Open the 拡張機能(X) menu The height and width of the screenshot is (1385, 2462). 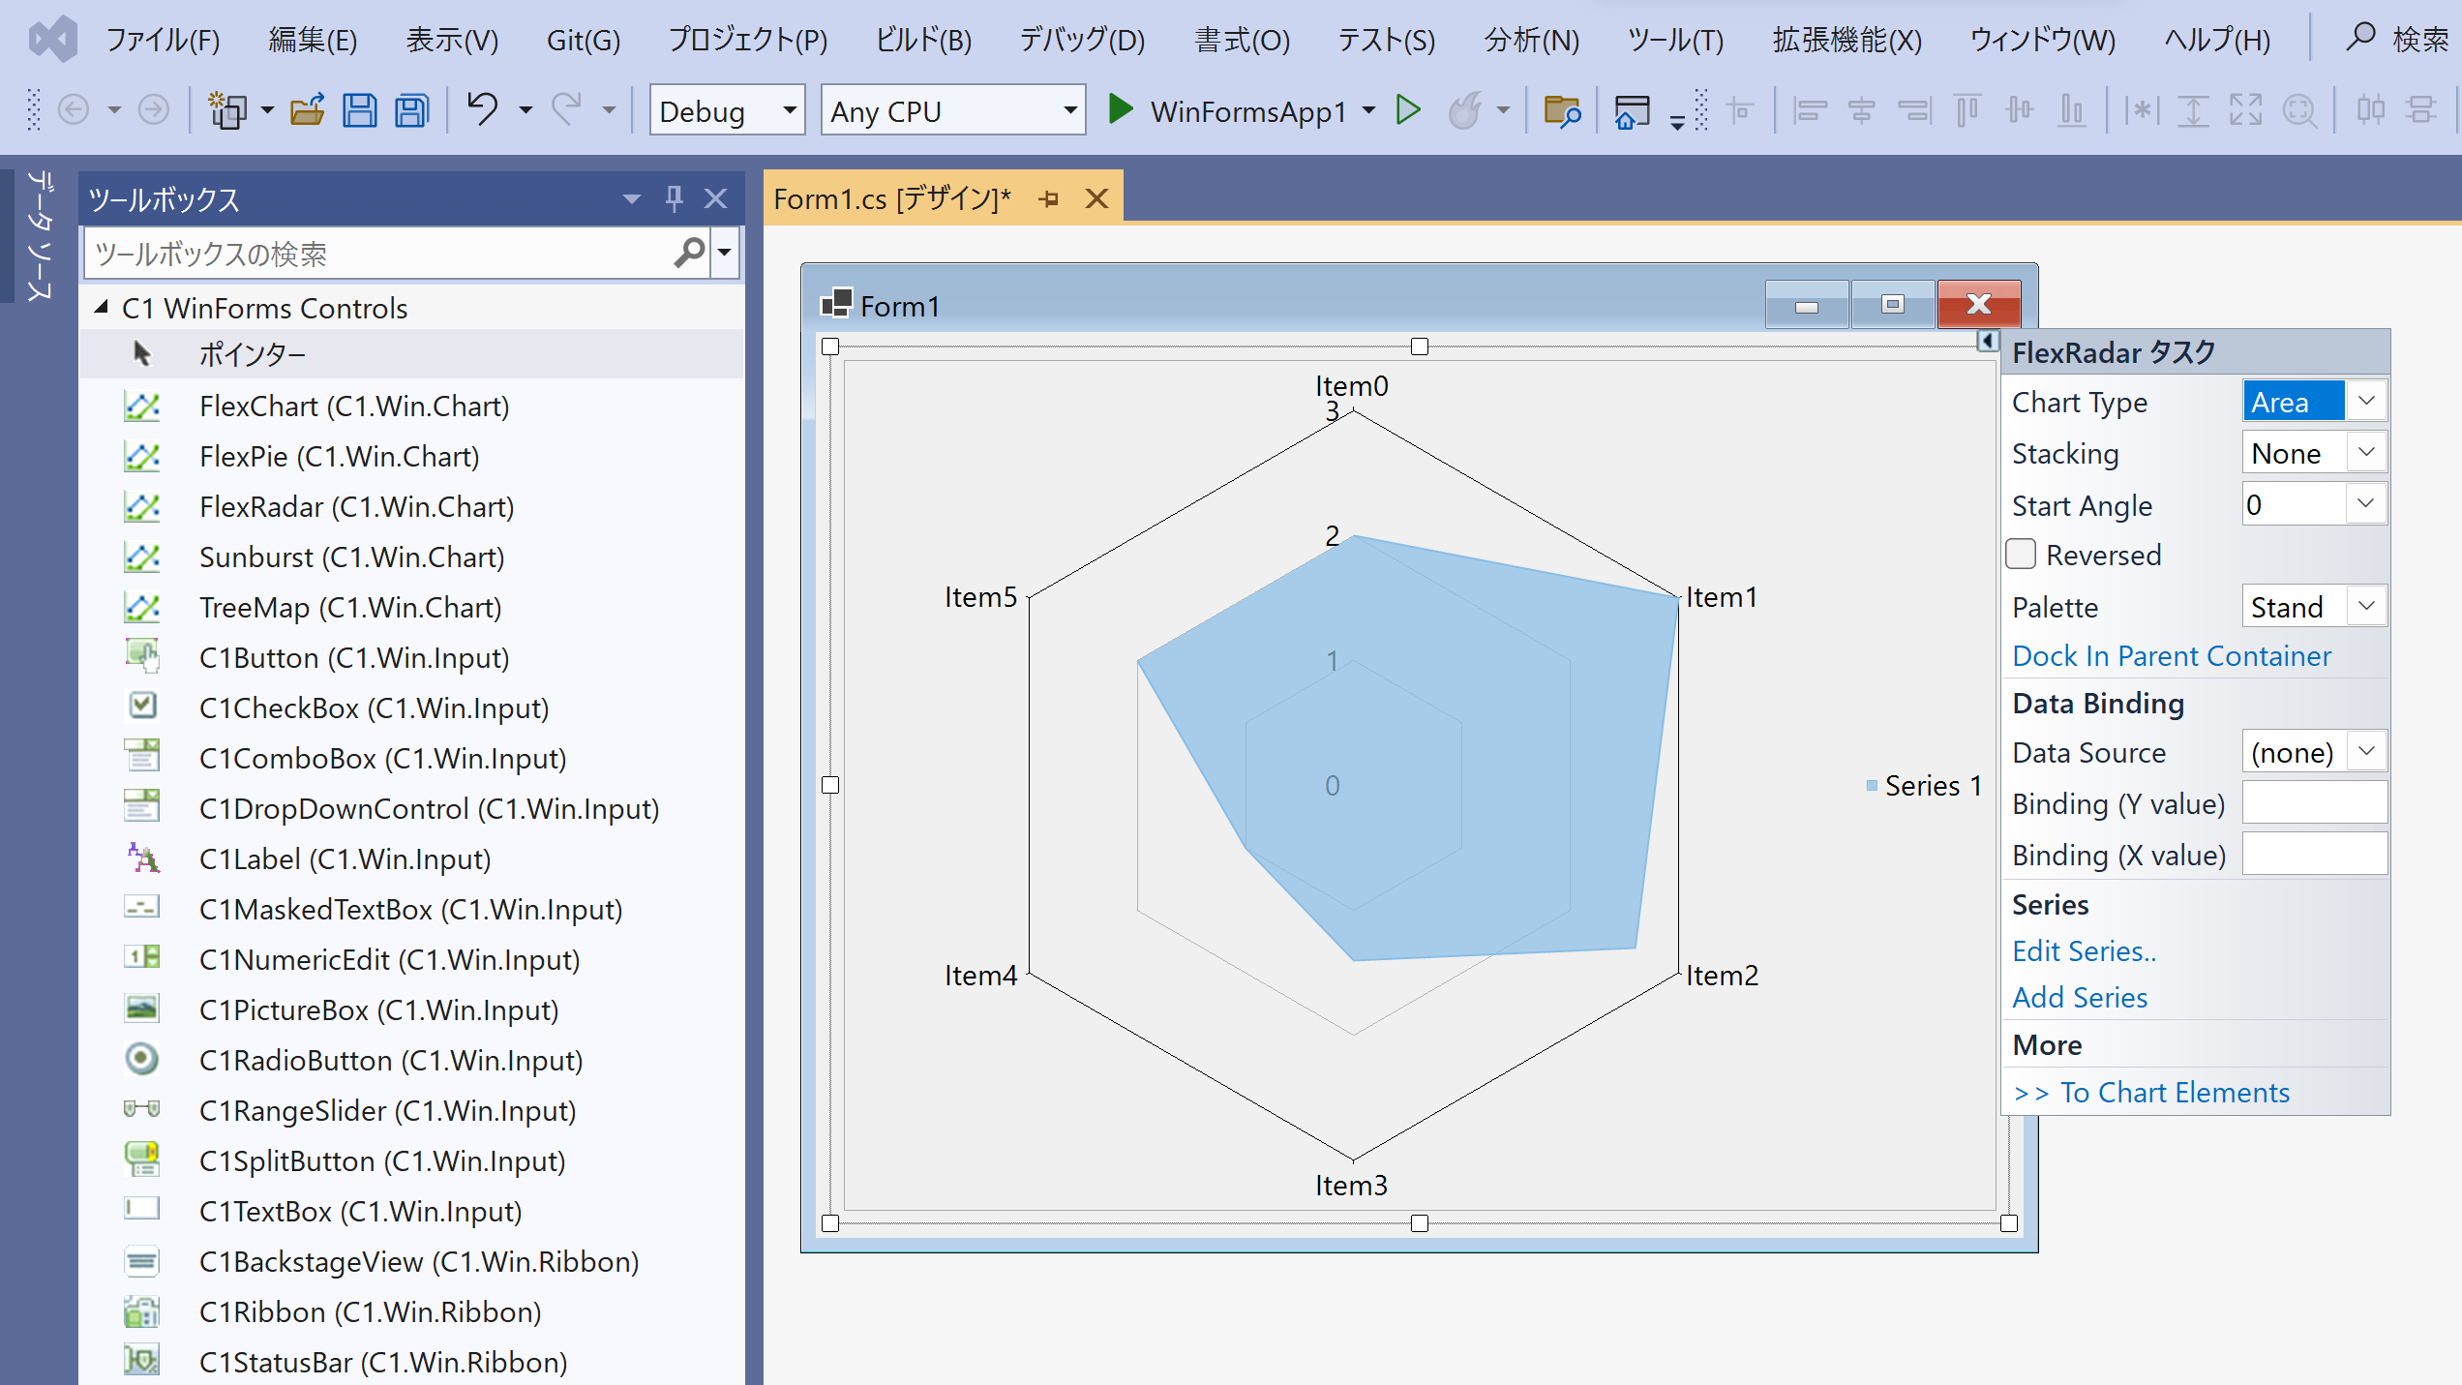1847,40
